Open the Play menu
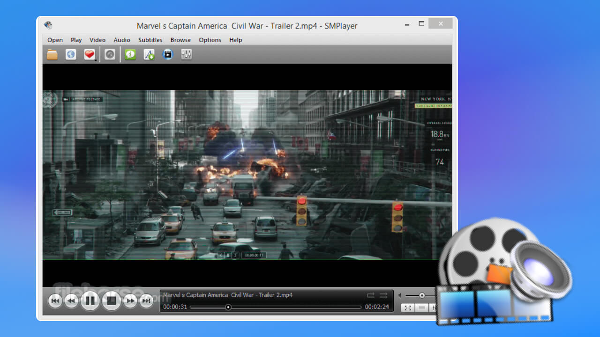Viewport: 600px width, 337px height. tap(76, 40)
